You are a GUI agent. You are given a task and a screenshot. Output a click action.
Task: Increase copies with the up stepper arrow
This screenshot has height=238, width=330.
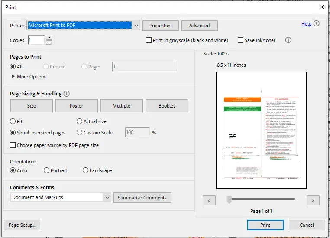49,38
